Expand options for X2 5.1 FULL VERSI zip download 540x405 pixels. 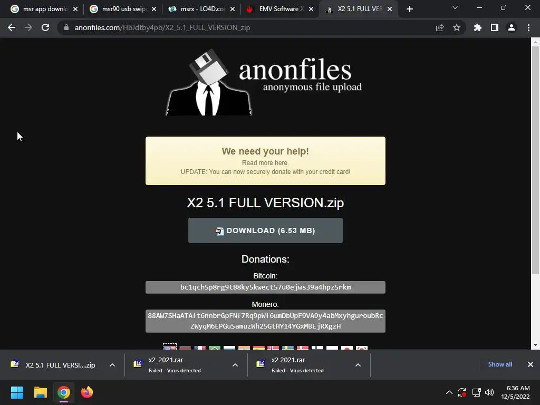[x=112, y=365]
